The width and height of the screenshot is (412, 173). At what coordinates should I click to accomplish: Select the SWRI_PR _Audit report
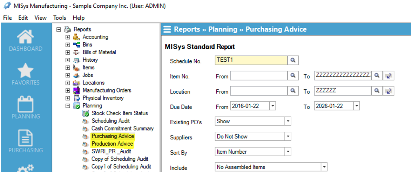click(111, 152)
